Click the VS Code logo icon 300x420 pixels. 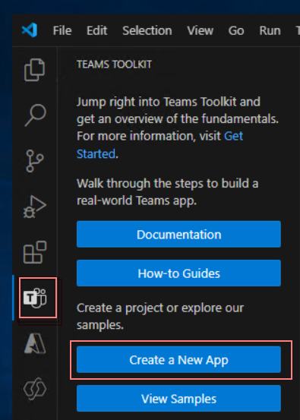(x=30, y=30)
